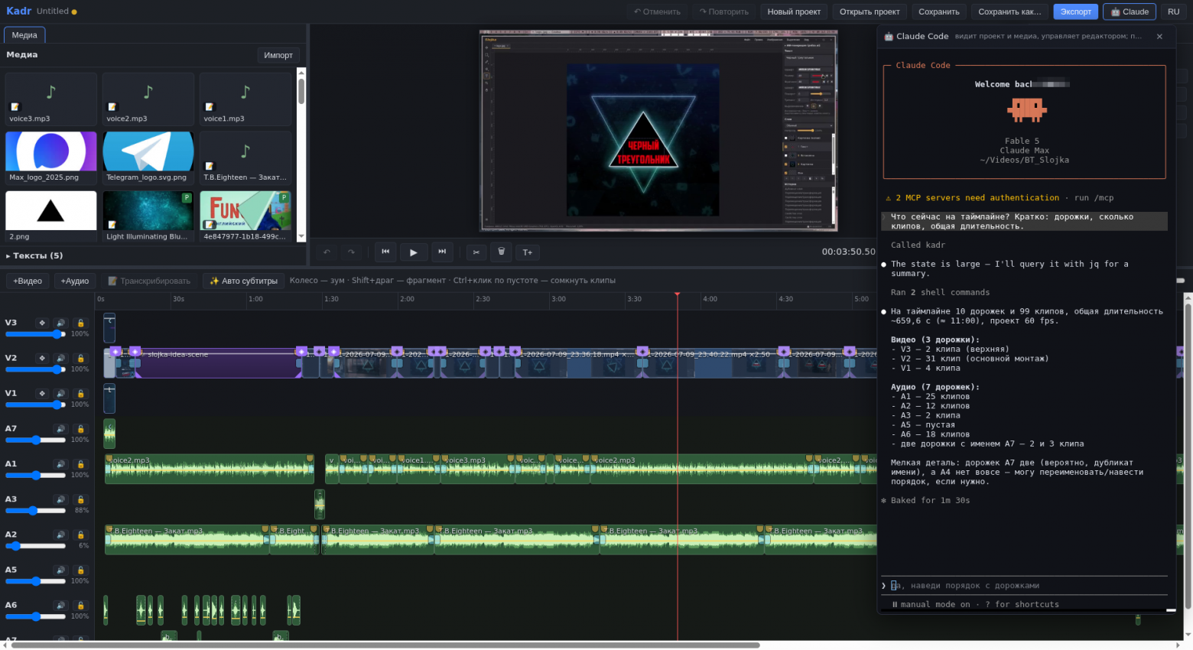Click the Импорт media button
The width and height of the screenshot is (1193, 650).
278,55
